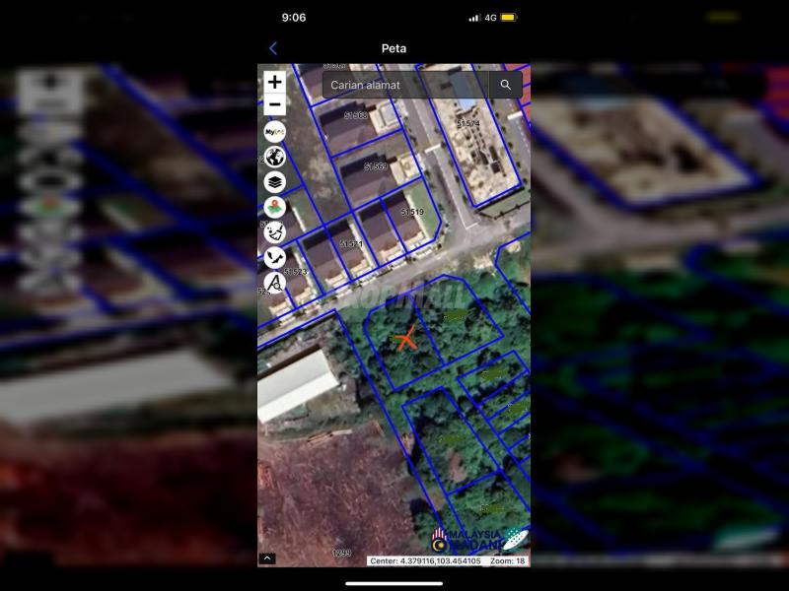Tap the center coordinates readout
The width and height of the screenshot is (789, 591).
[x=425, y=560]
